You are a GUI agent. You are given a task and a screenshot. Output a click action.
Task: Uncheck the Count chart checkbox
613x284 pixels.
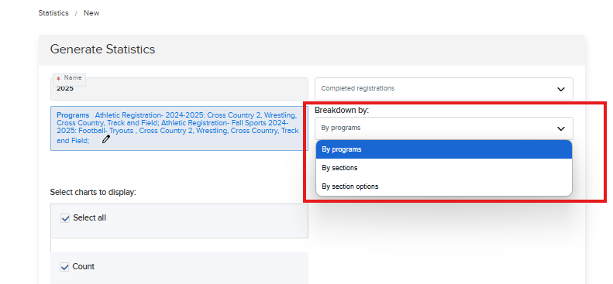[64, 267]
